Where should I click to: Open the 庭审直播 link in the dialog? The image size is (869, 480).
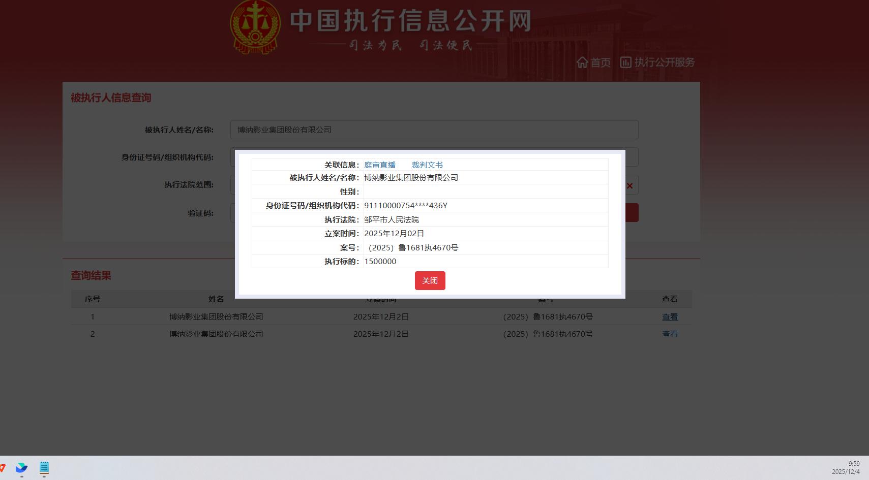click(x=379, y=165)
